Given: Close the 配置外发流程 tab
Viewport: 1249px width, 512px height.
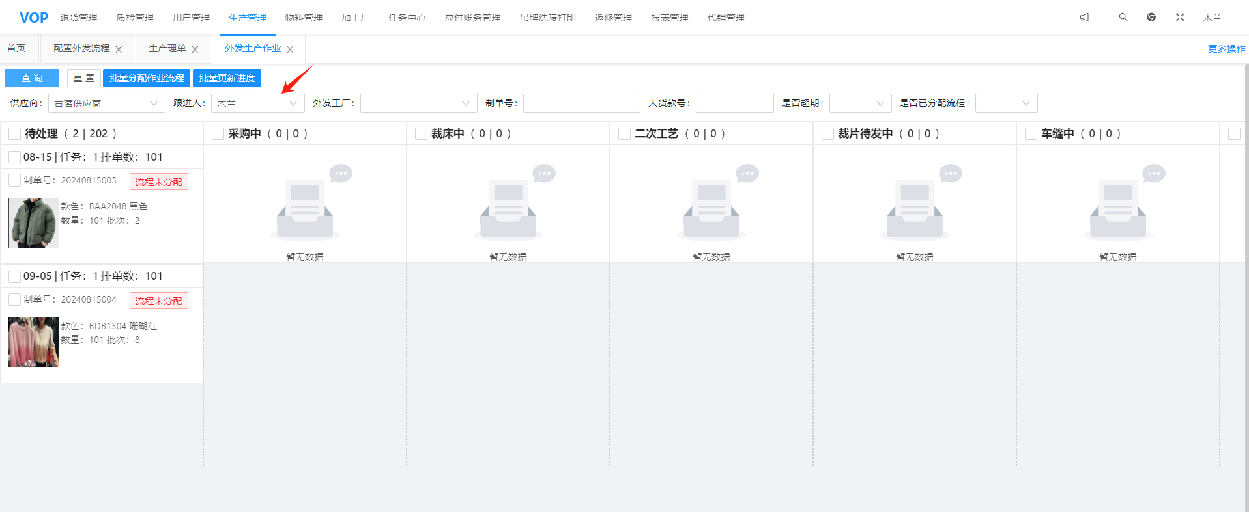Looking at the screenshot, I should tap(119, 49).
